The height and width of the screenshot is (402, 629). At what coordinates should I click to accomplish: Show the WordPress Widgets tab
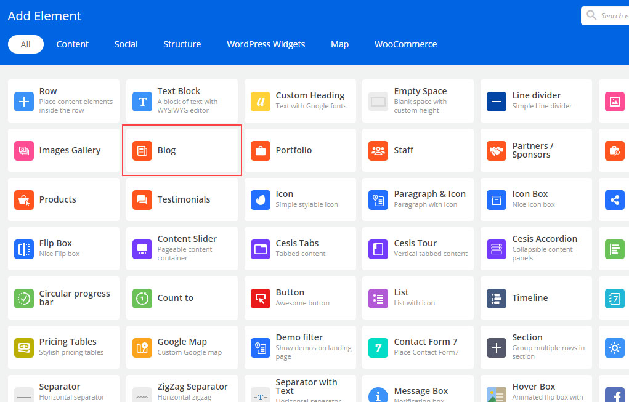(x=266, y=44)
